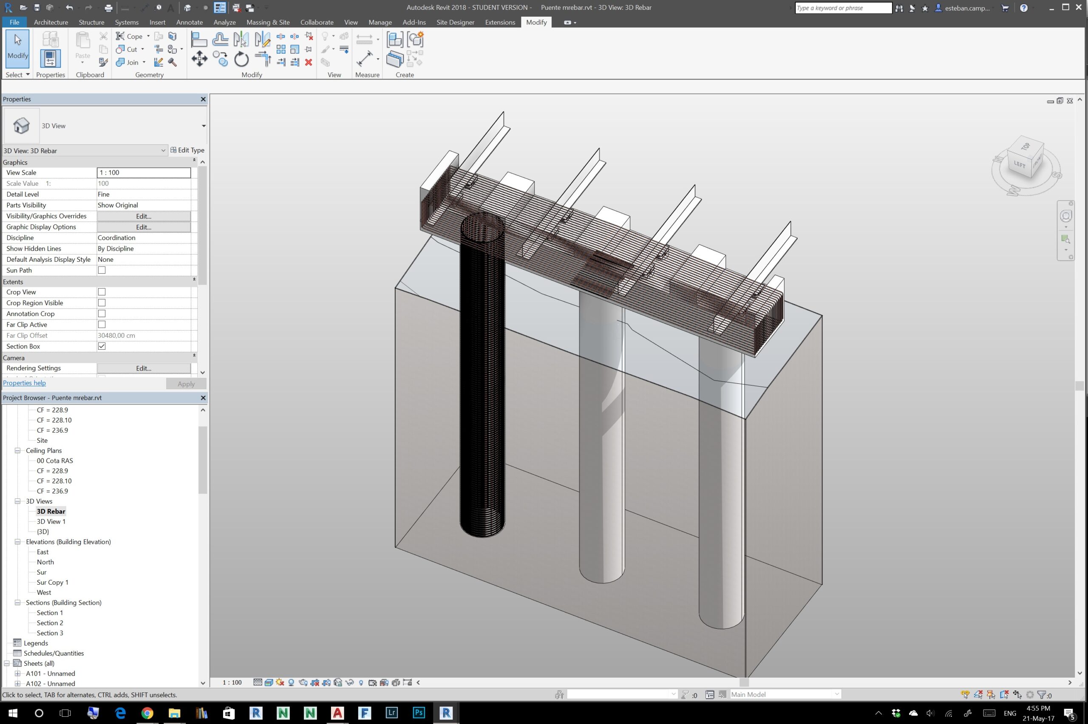Click Edit button for Visibility/Graphics Overrides
Image resolution: width=1088 pixels, height=724 pixels.
pyautogui.click(x=144, y=216)
